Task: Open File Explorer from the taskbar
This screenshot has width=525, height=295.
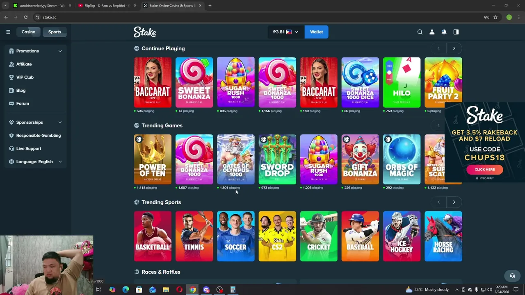Action: 166,290
